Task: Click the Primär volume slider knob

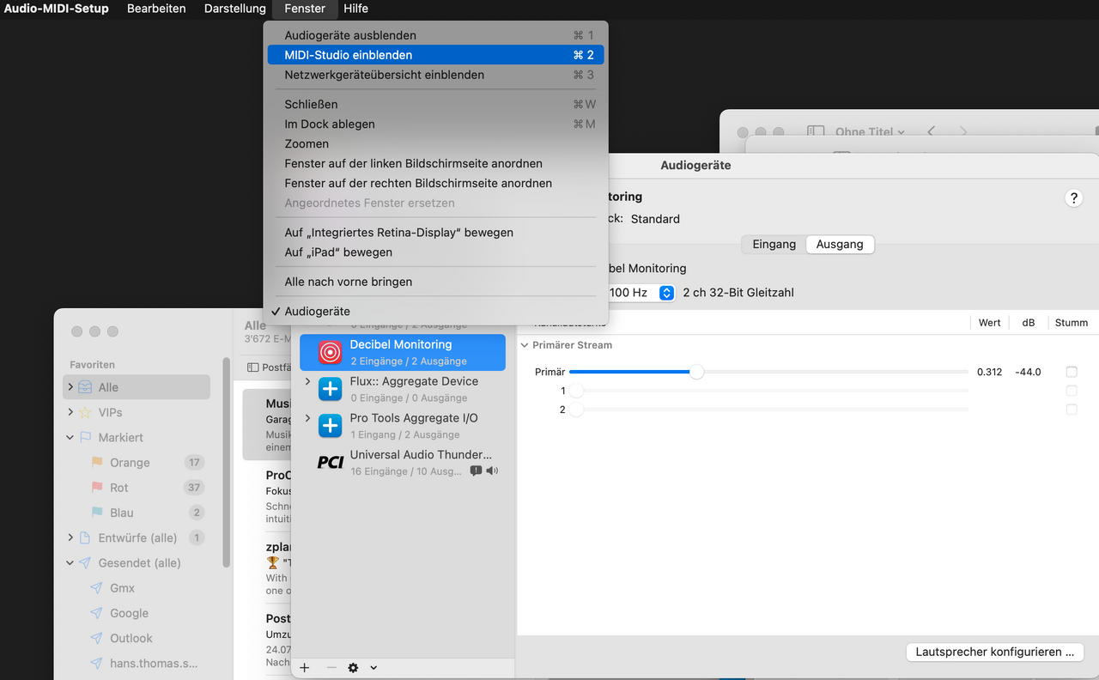Action: (x=697, y=372)
